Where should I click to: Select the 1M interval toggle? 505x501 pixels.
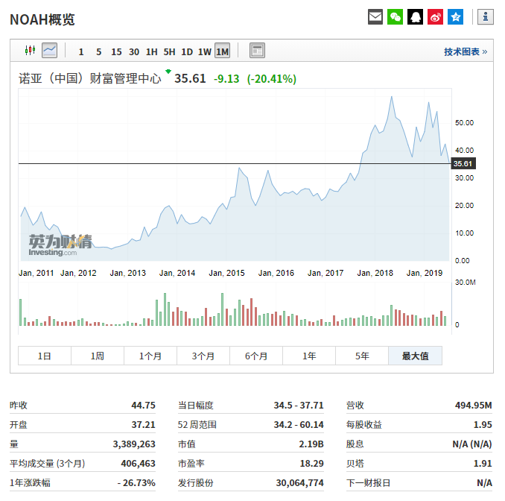coord(222,51)
